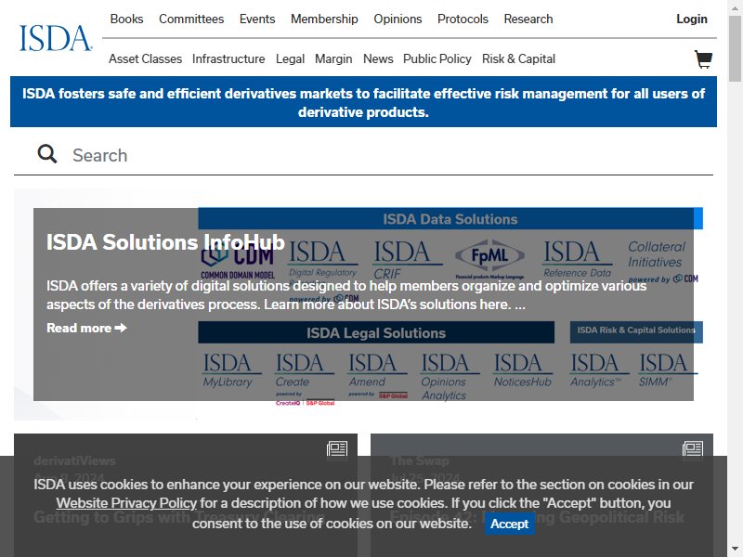Image resolution: width=743 pixels, height=557 pixels.
Task: Open the Books menu item
Action: pyautogui.click(x=126, y=19)
